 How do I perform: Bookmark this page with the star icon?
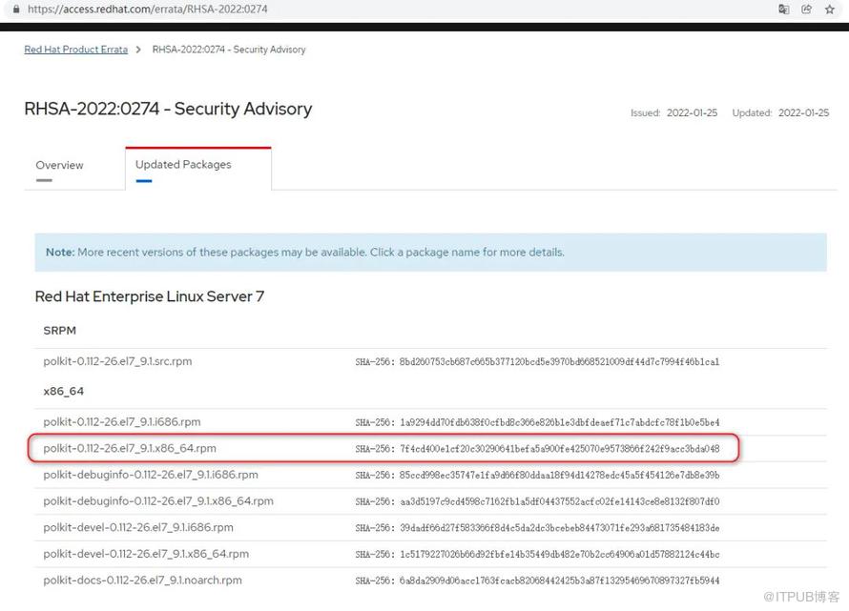tap(830, 9)
